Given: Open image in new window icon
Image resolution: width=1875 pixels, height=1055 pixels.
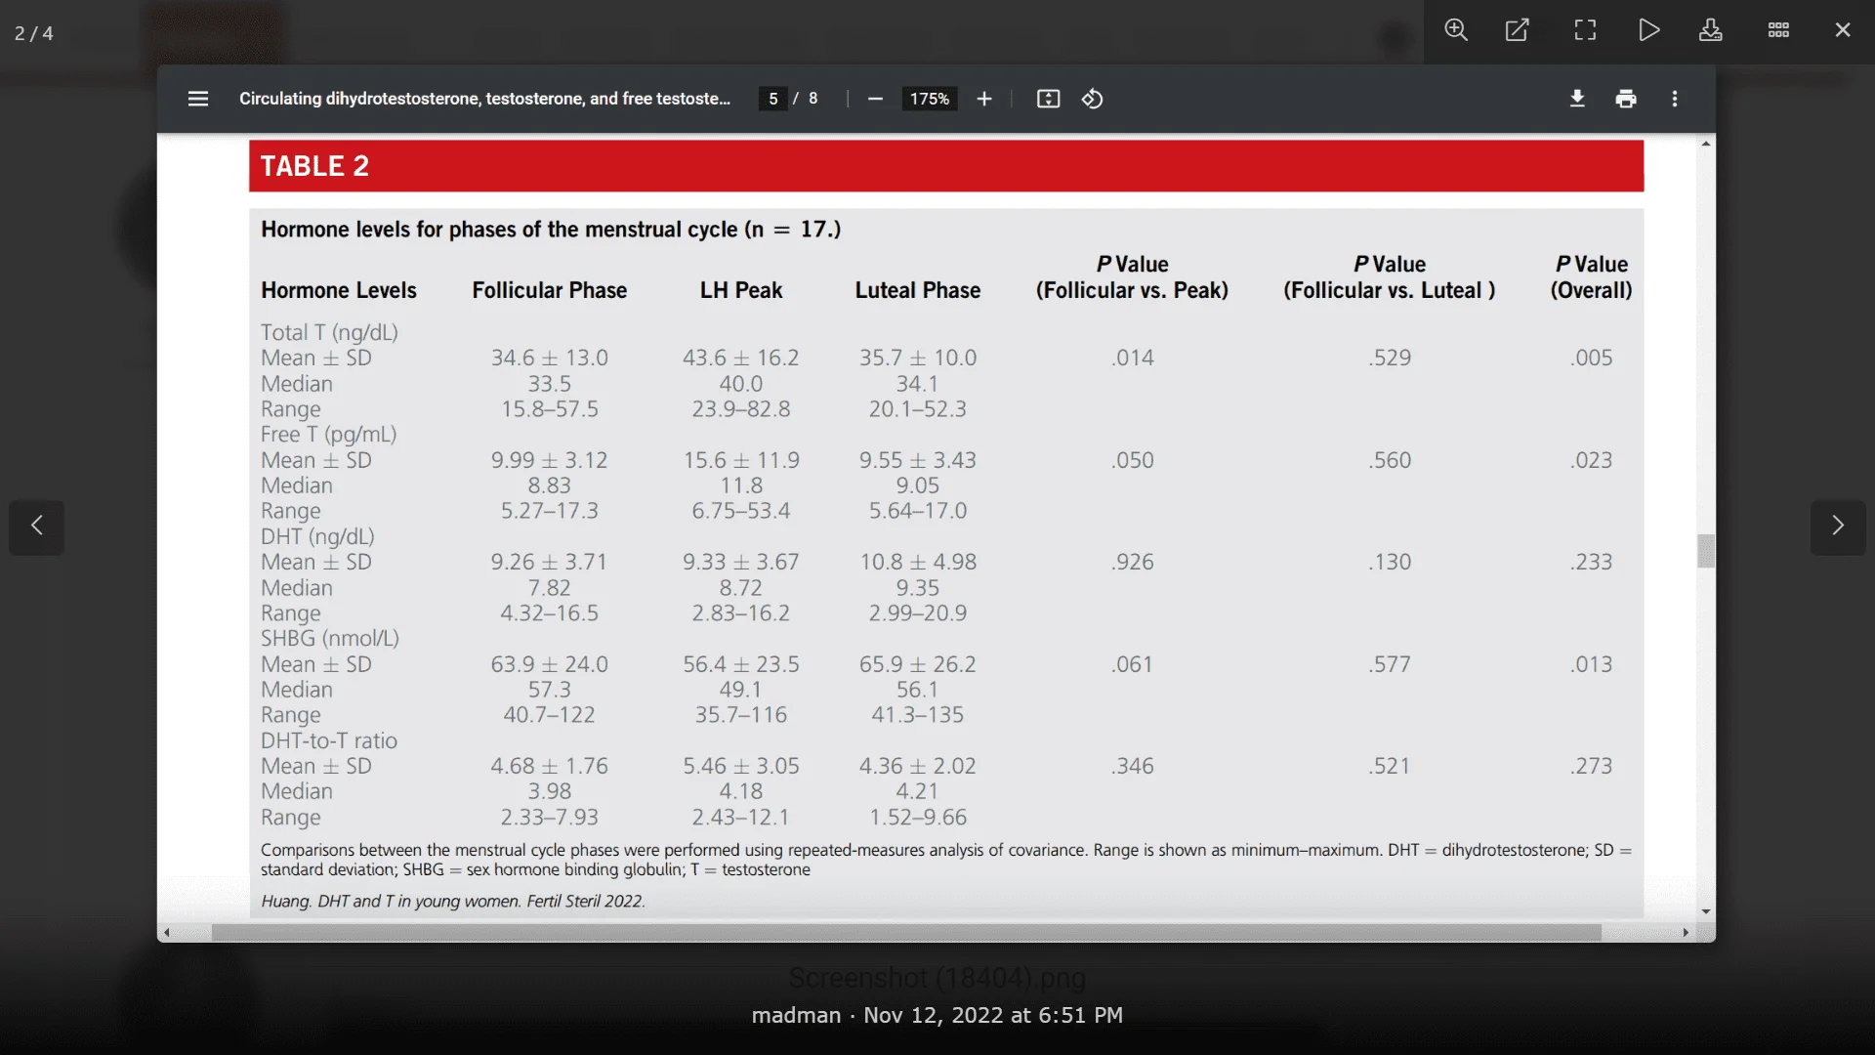Looking at the screenshot, I should point(1517,30).
